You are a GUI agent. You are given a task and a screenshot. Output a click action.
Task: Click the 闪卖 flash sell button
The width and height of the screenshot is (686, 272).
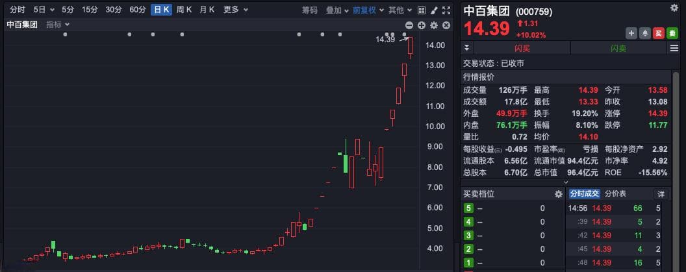(x=618, y=48)
